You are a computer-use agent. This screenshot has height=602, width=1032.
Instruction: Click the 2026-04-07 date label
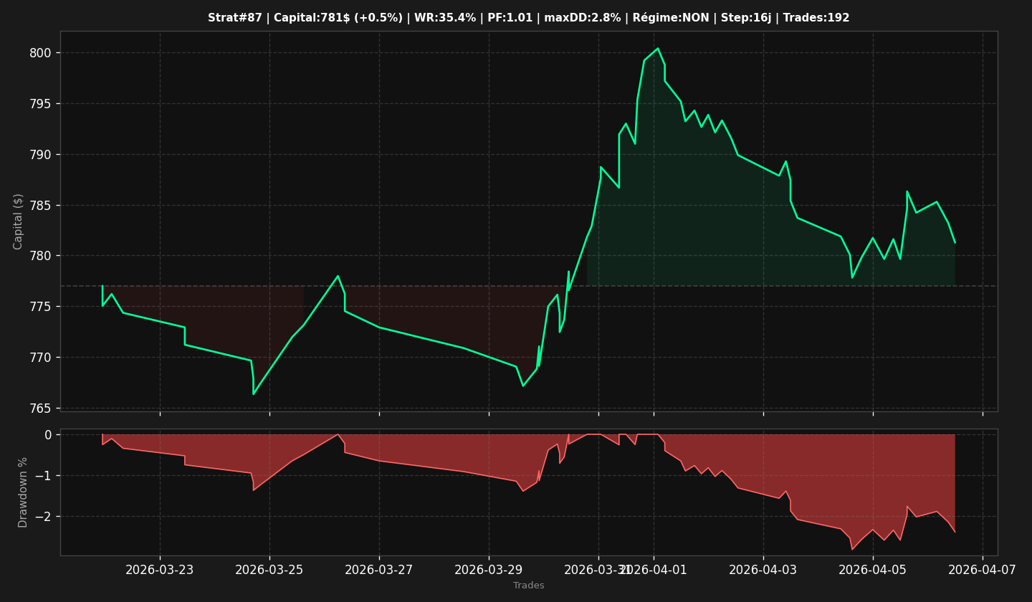[983, 570]
